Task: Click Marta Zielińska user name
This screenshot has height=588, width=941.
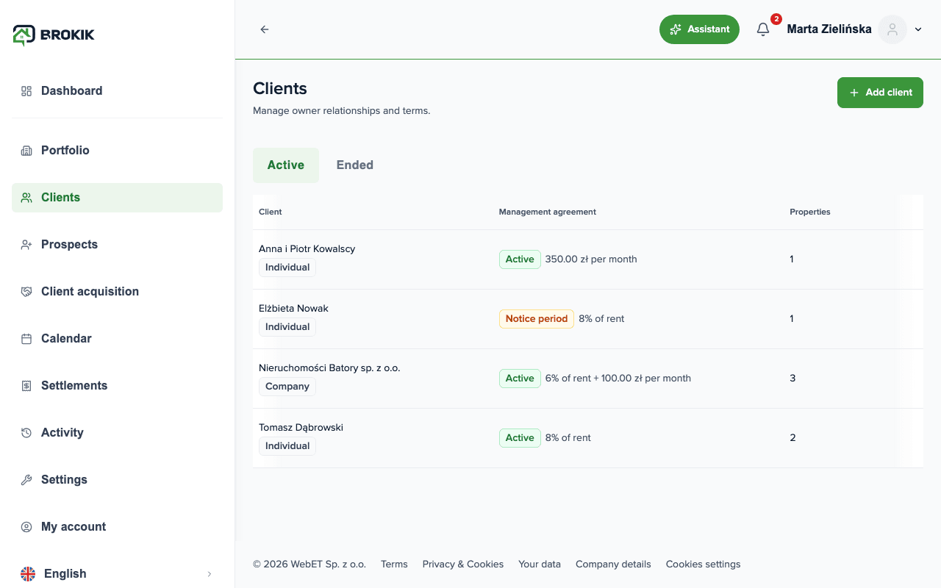Action: (829, 29)
